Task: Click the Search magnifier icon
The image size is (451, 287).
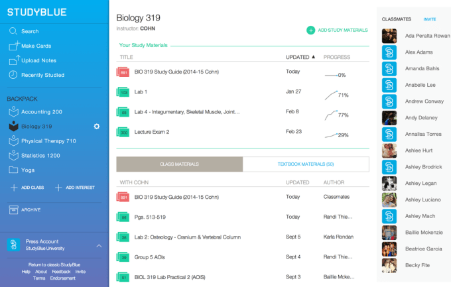Action: (x=13, y=31)
